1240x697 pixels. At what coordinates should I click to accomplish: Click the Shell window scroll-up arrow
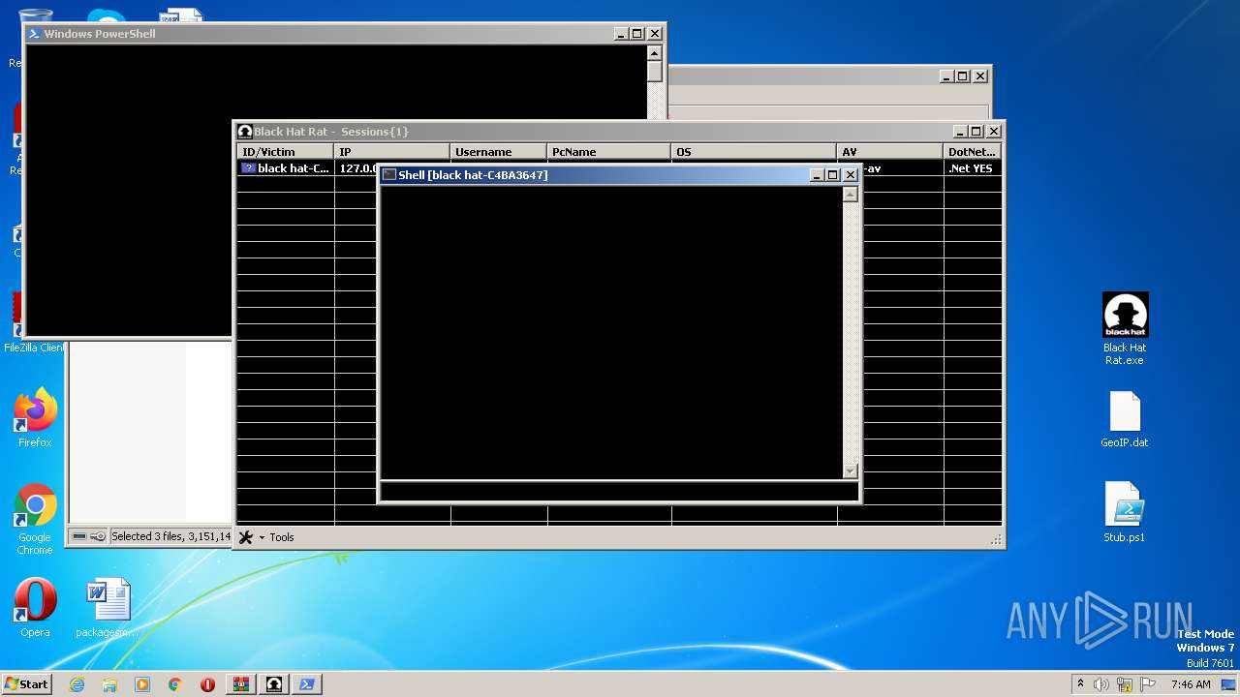tap(850, 195)
